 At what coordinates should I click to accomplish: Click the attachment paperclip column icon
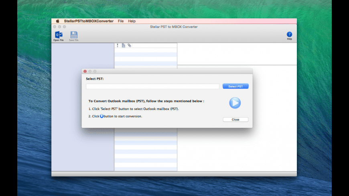coord(129,45)
